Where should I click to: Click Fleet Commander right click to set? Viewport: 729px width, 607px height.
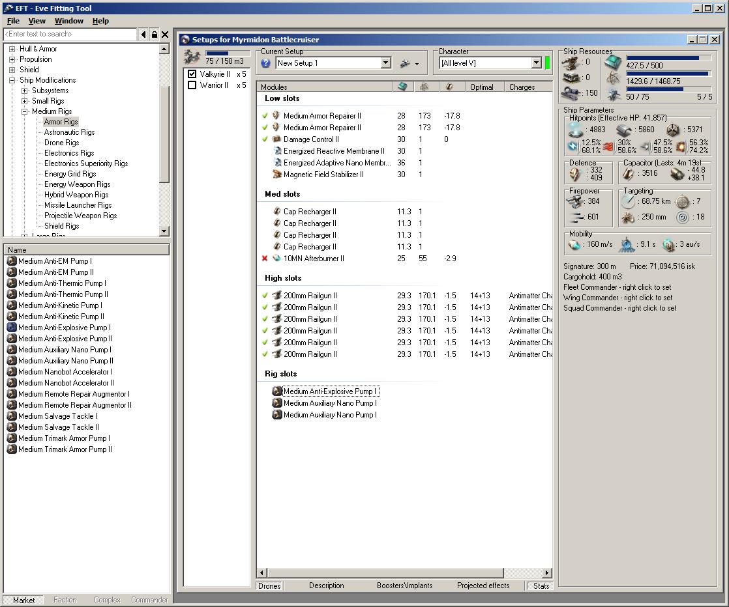(617, 287)
